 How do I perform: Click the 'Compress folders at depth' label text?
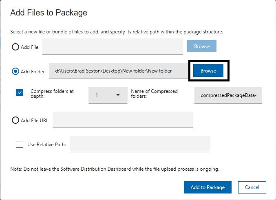coord(52,95)
